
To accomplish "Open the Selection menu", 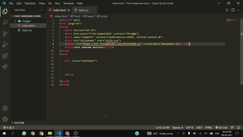I will tap(30, 3).
